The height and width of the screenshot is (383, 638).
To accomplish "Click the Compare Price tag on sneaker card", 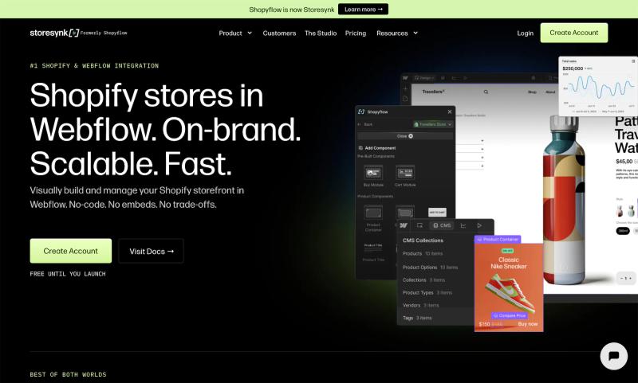I will pyautogui.click(x=510, y=315).
